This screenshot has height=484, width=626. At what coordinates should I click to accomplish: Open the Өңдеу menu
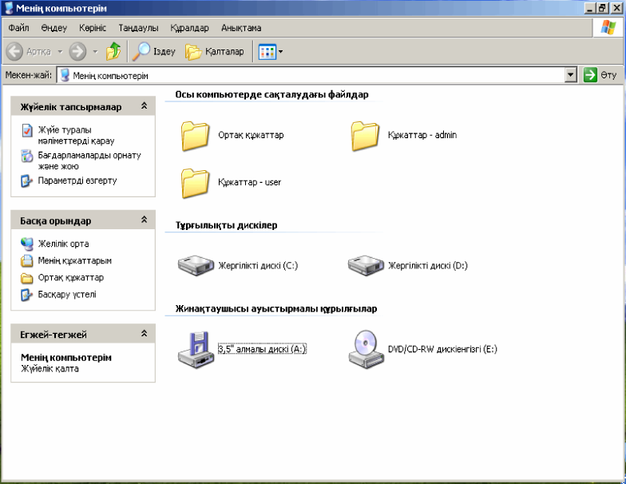click(x=54, y=28)
